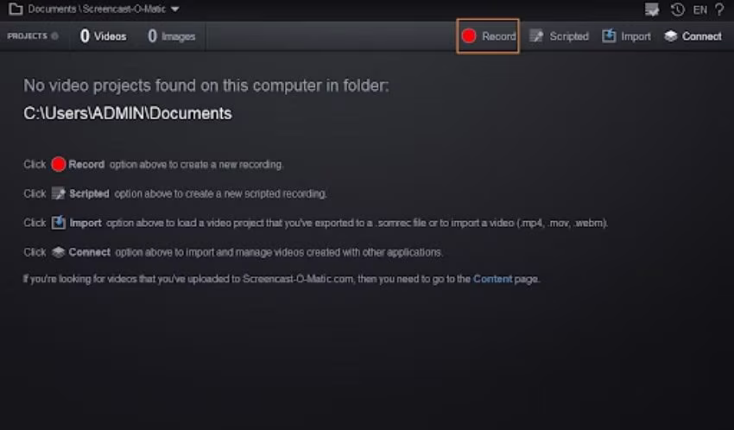Click the C:\Users\ADMIN\Documents folder path text
Image resolution: width=734 pixels, height=430 pixels.
pyautogui.click(x=128, y=113)
